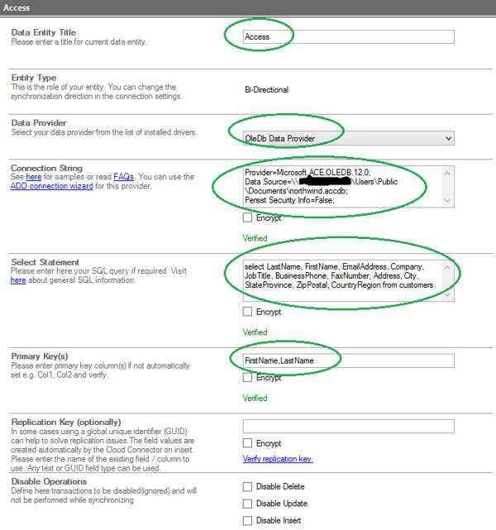496x530 pixels.
Task: Check the Disable Insert checkbox
Action: 248,520
